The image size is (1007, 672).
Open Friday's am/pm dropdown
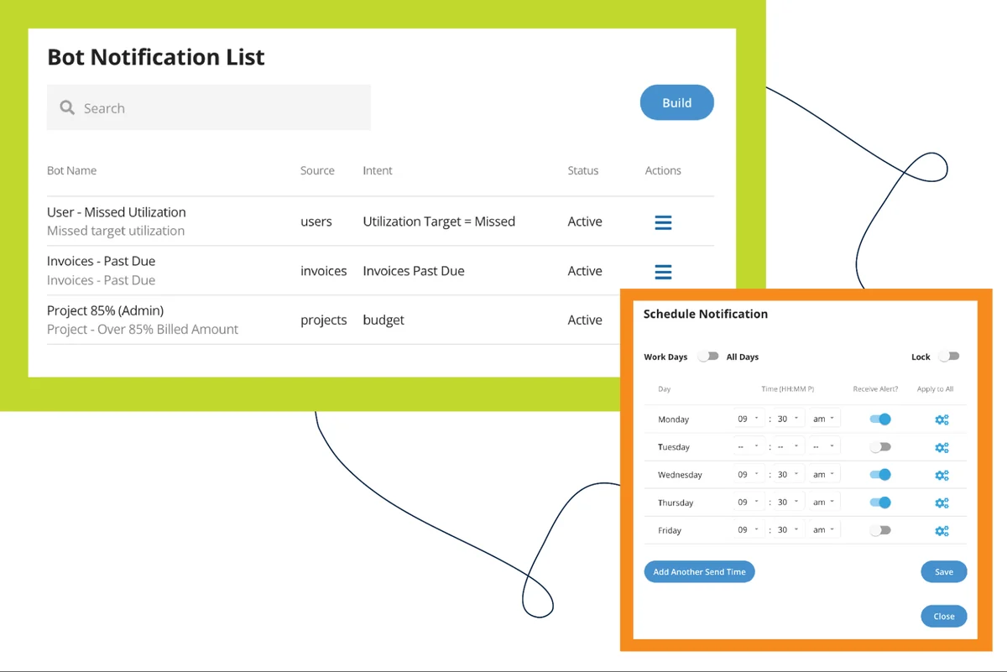[823, 530]
